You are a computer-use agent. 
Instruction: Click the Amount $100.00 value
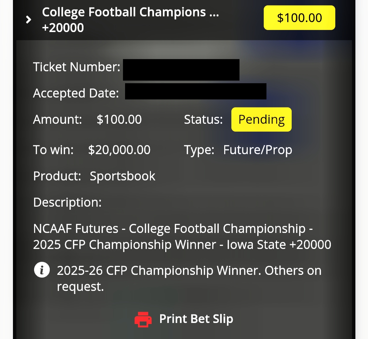119,120
